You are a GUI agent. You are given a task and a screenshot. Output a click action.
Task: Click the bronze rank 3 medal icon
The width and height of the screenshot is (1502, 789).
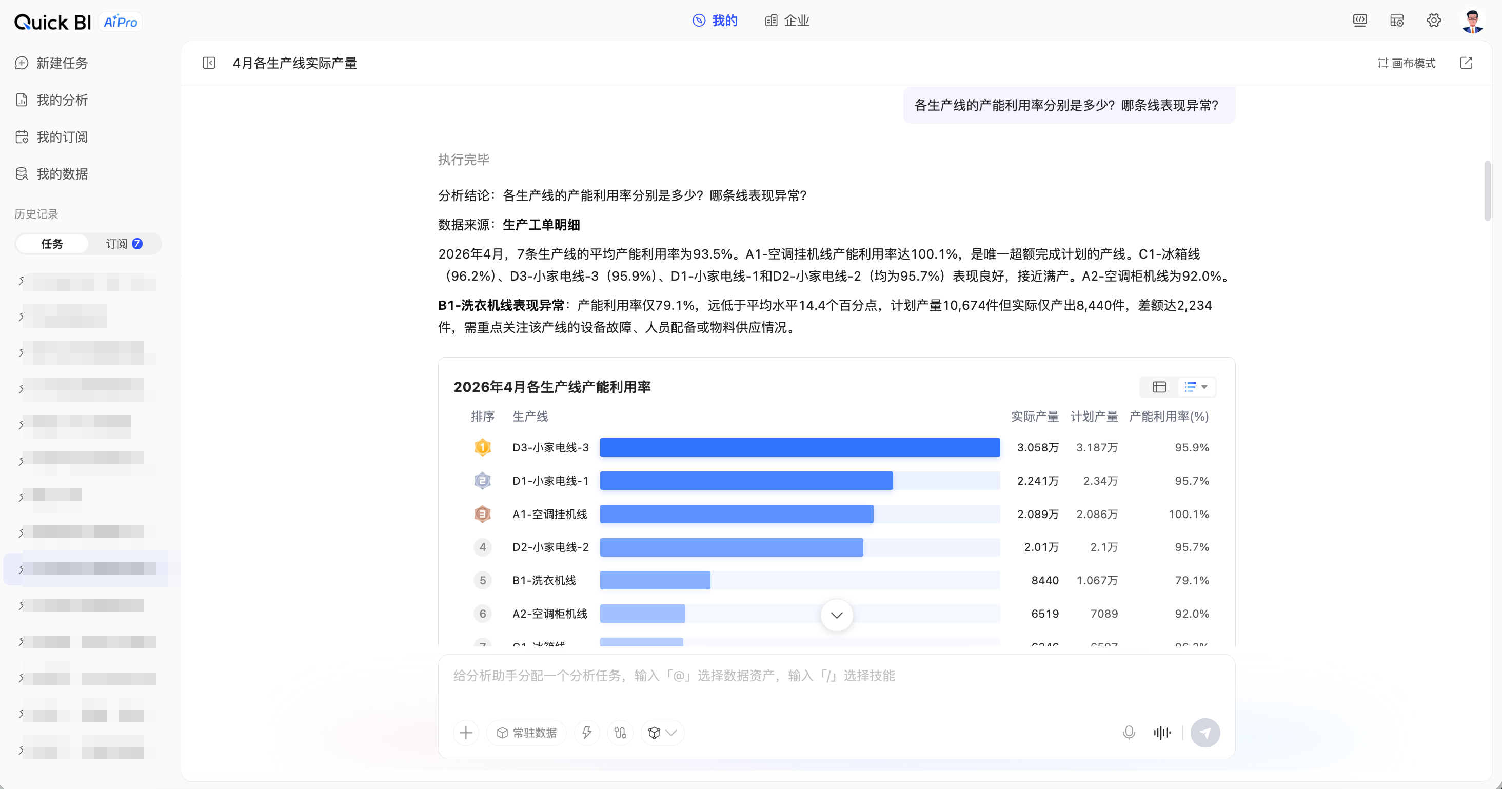tap(482, 514)
